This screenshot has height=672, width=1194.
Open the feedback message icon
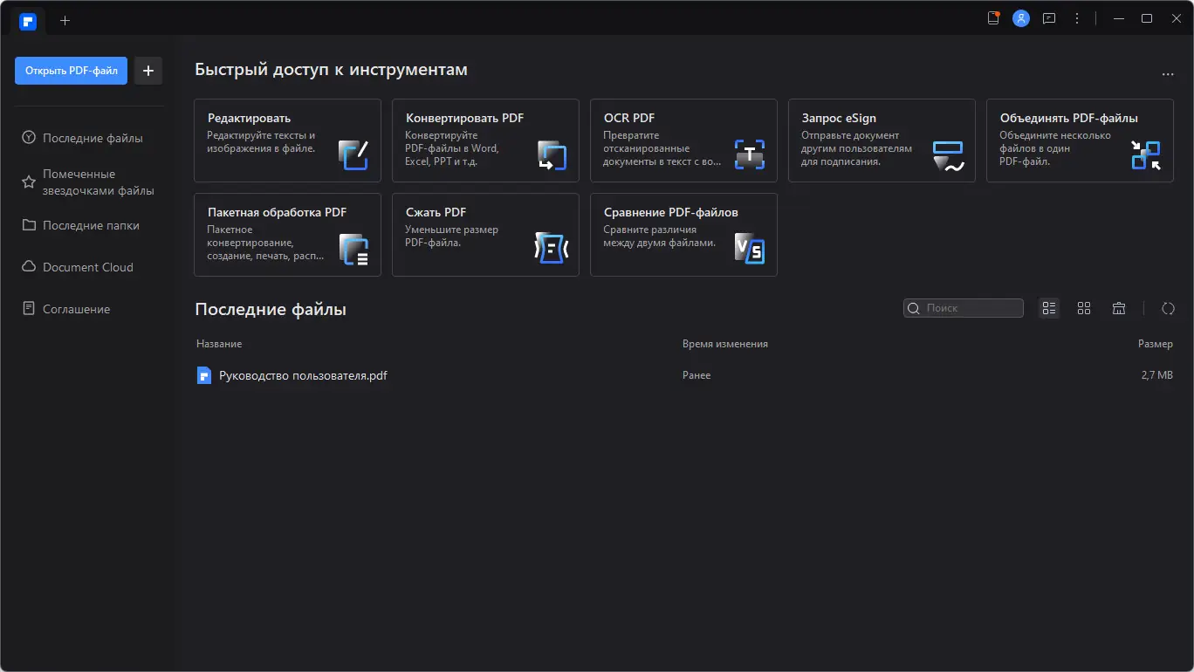1049,18
